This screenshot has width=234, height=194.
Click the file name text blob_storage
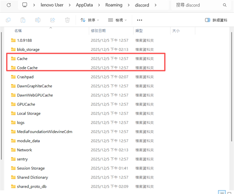(28, 50)
